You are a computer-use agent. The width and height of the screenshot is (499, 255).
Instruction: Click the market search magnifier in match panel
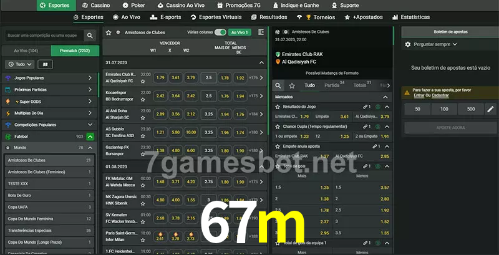279,85
